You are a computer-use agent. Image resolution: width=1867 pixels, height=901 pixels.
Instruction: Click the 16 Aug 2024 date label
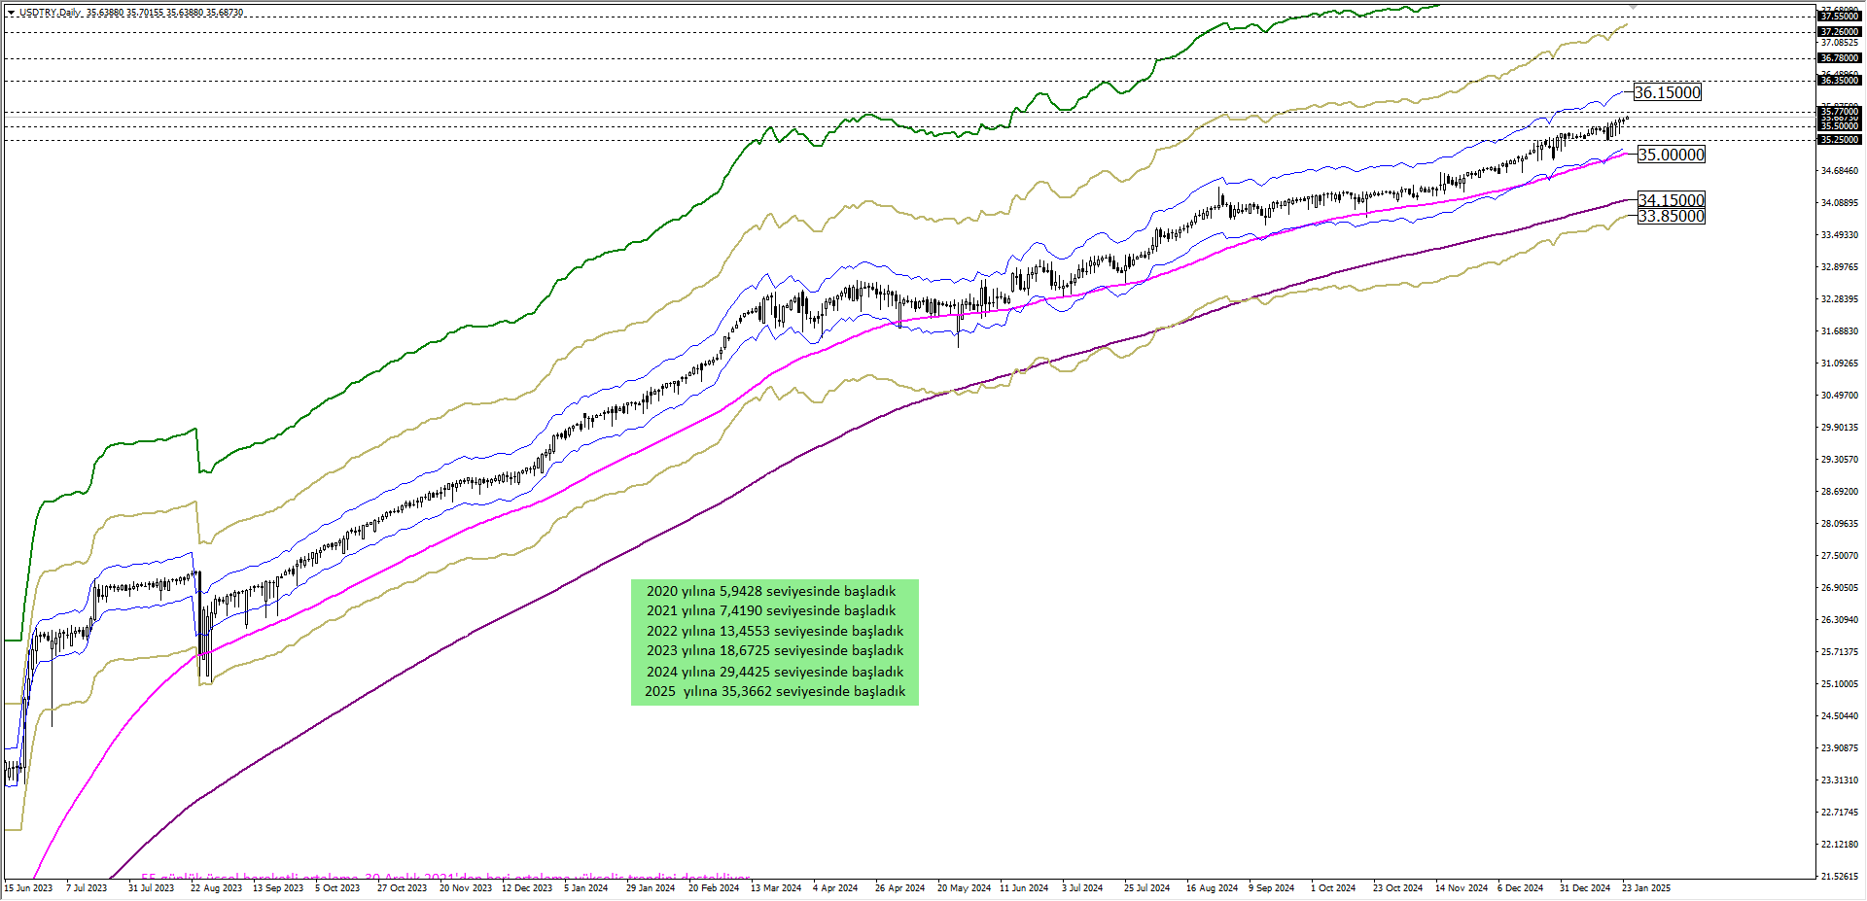pos(1212,887)
